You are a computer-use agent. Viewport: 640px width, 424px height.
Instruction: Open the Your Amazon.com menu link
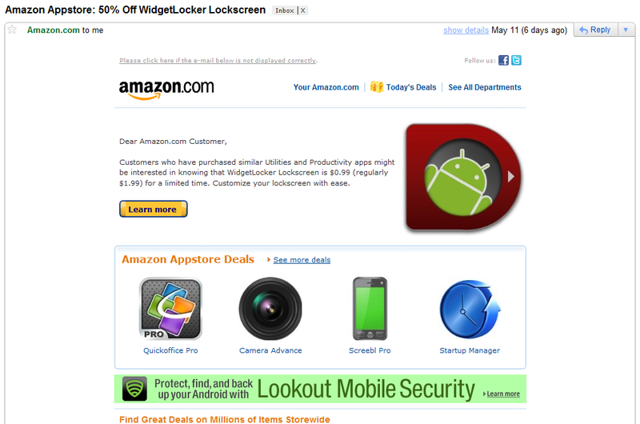326,87
